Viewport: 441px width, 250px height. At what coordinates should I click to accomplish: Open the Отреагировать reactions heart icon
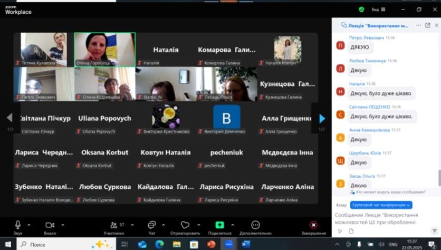tap(185, 225)
